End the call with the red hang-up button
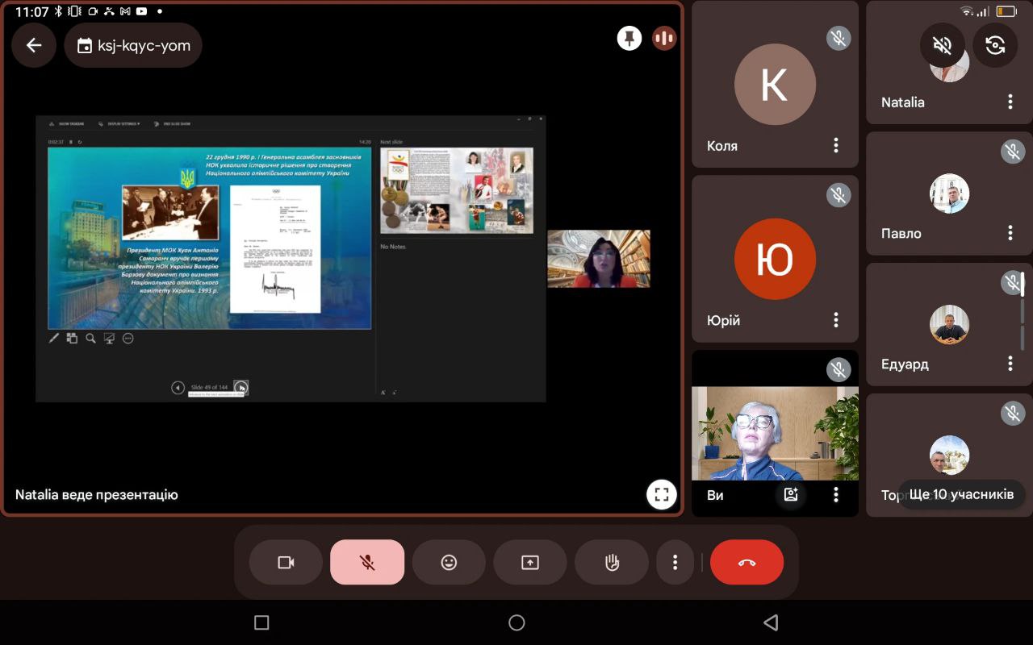The width and height of the screenshot is (1033, 645). click(747, 562)
